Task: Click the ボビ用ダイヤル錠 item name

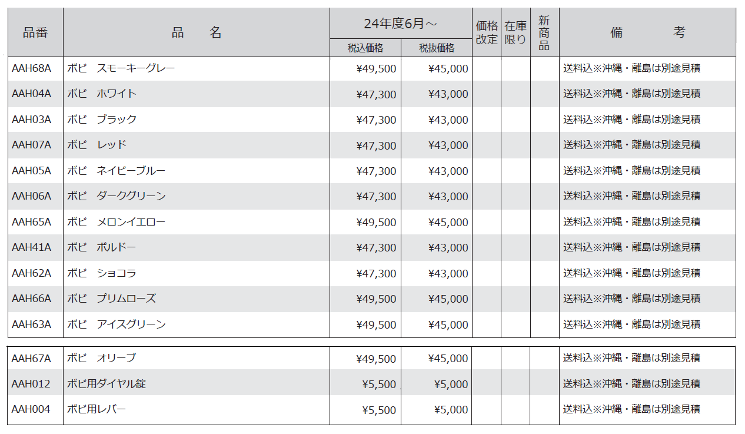Action: pyautogui.click(x=107, y=384)
